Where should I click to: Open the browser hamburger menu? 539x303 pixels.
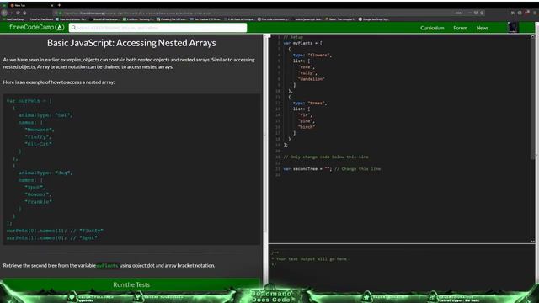click(x=535, y=13)
